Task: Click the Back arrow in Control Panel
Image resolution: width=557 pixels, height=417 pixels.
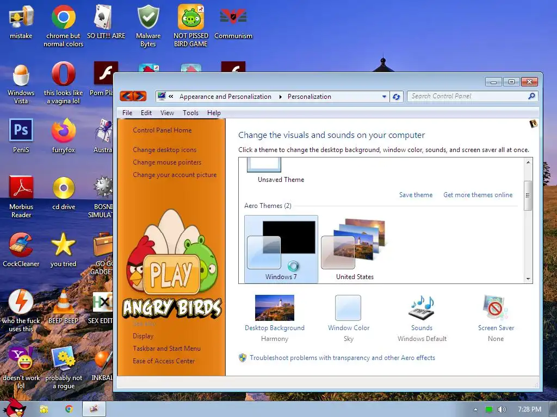Action: click(126, 96)
